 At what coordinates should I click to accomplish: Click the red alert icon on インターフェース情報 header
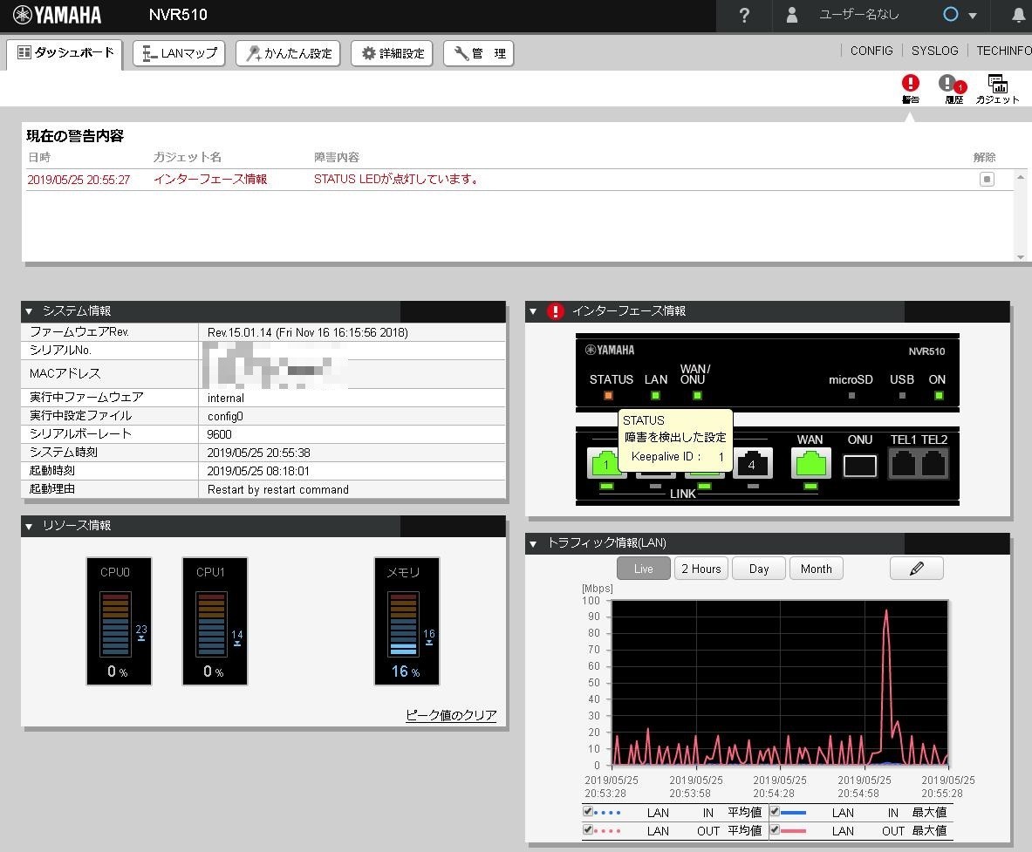[x=556, y=311]
